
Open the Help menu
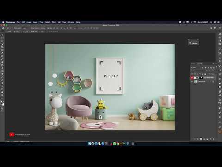point(78,22)
